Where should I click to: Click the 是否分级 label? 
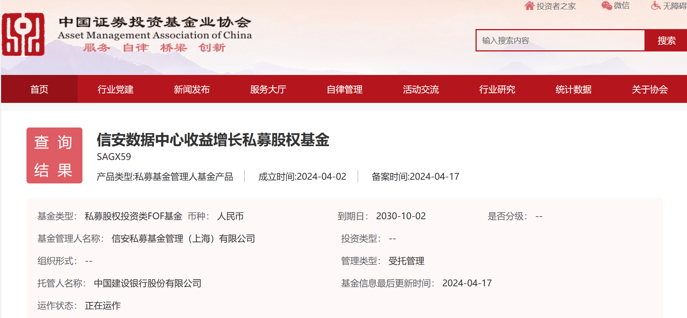pyautogui.click(x=508, y=216)
